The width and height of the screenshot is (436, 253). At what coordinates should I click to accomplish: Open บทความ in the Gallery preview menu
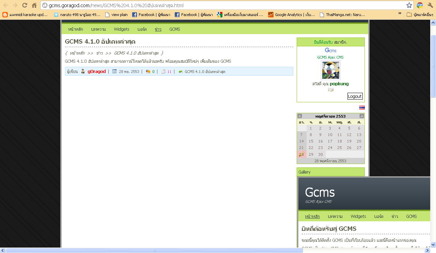(x=335, y=217)
